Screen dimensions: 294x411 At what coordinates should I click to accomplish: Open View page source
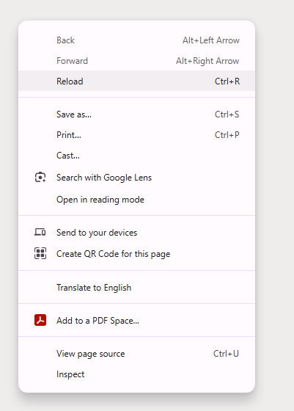click(136, 354)
